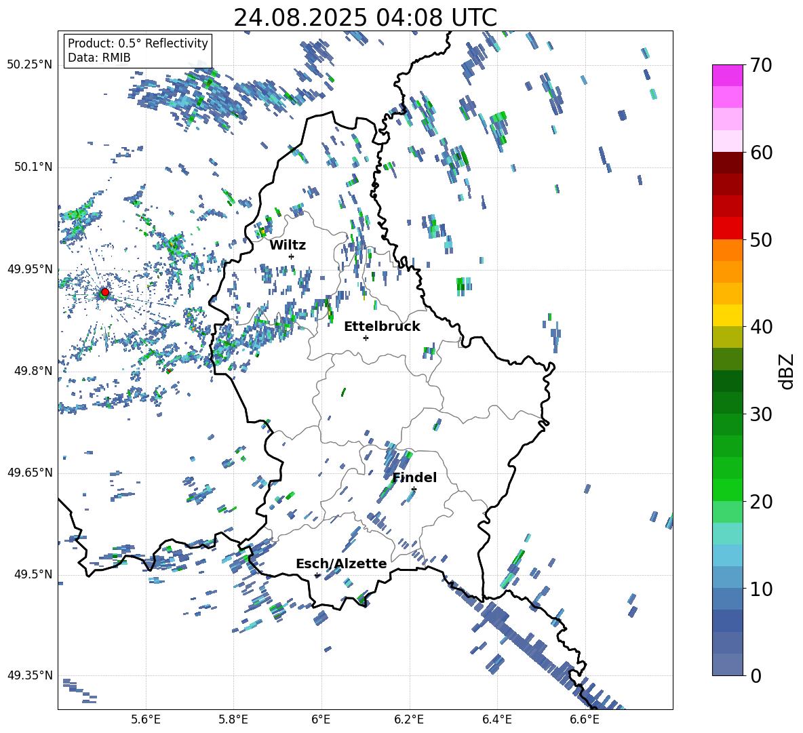Click the 50.1°N latitude label
Viewport: 803px width, 733px height.
tap(33, 167)
